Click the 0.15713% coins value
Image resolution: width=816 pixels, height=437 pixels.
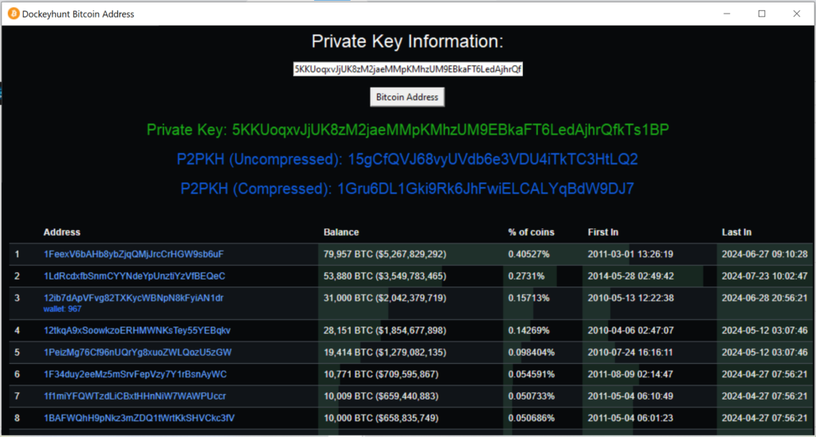click(x=529, y=298)
